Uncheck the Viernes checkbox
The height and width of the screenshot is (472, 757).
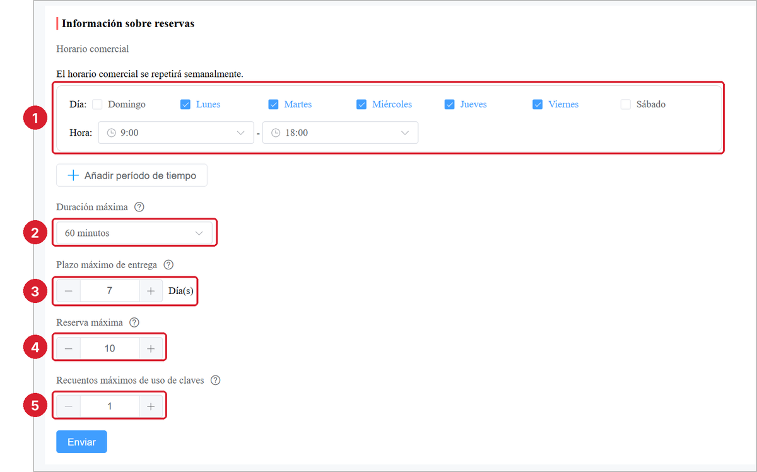click(537, 105)
